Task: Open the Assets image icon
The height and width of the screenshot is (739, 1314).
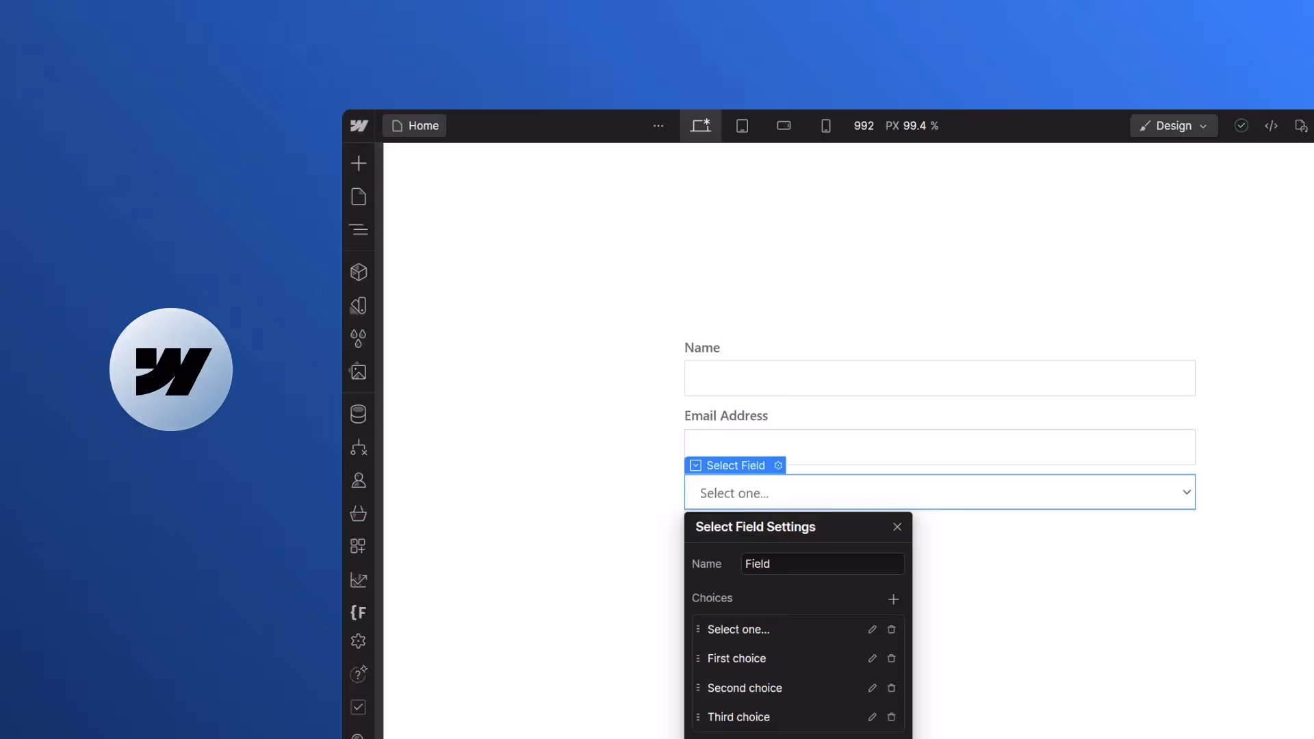Action: coord(359,372)
